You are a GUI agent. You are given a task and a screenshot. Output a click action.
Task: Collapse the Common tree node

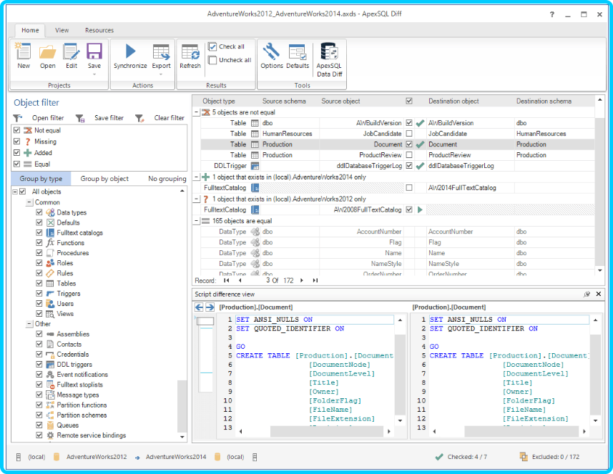(29, 202)
